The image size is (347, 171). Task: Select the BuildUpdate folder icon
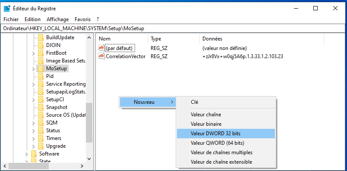point(41,37)
